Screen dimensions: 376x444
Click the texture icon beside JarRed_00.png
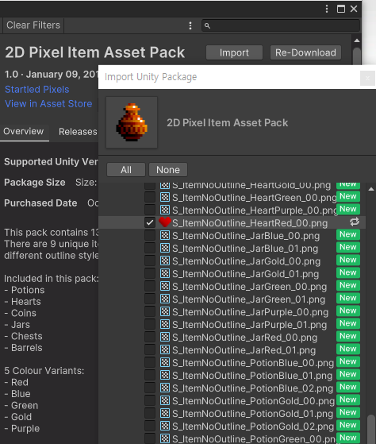point(165,337)
